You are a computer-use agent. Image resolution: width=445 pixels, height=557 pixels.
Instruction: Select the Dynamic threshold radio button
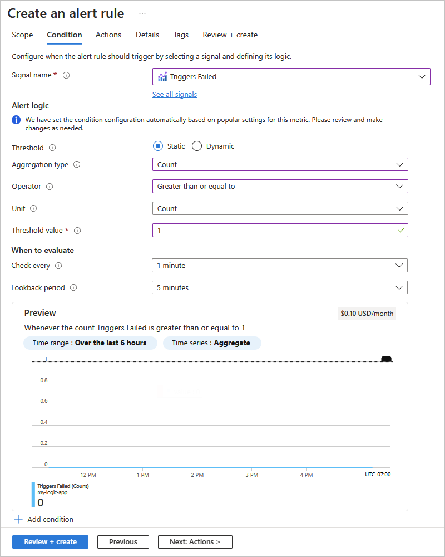pyautogui.click(x=196, y=146)
